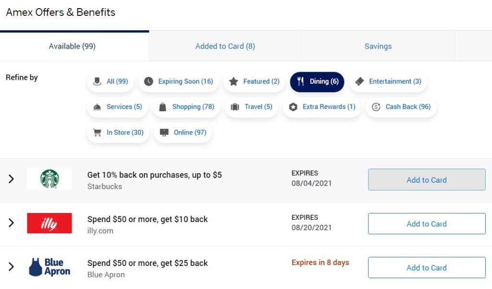Click the illy red logo thumbnail

[x=49, y=223]
